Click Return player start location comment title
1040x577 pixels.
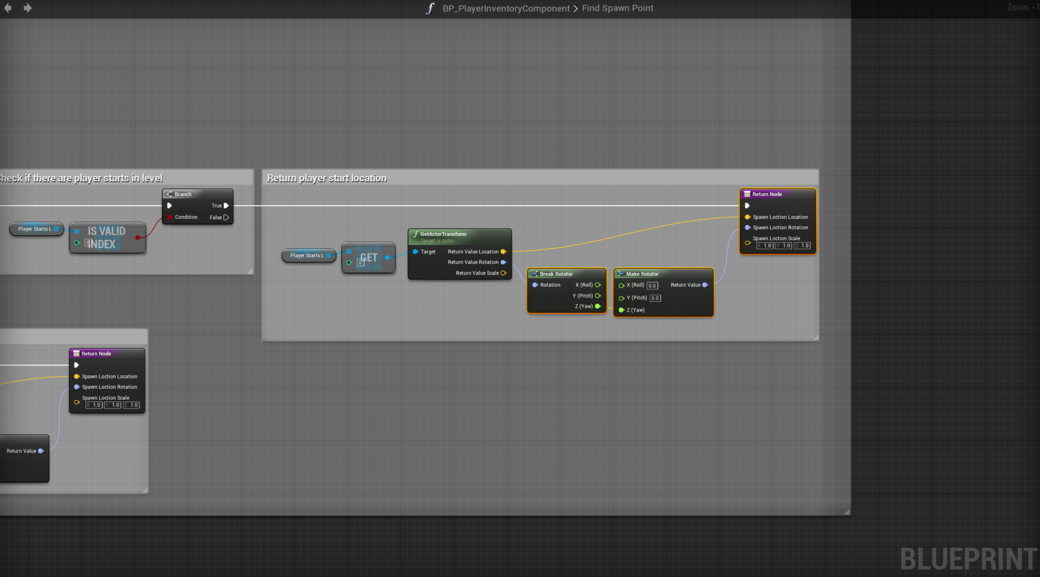pyautogui.click(x=327, y=178)
